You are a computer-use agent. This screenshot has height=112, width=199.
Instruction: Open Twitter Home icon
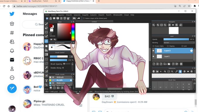[x=12, y=24]
